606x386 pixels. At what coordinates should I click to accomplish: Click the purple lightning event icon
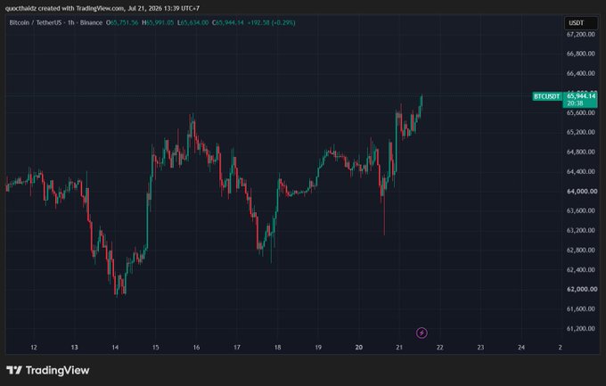coord(422,333)
